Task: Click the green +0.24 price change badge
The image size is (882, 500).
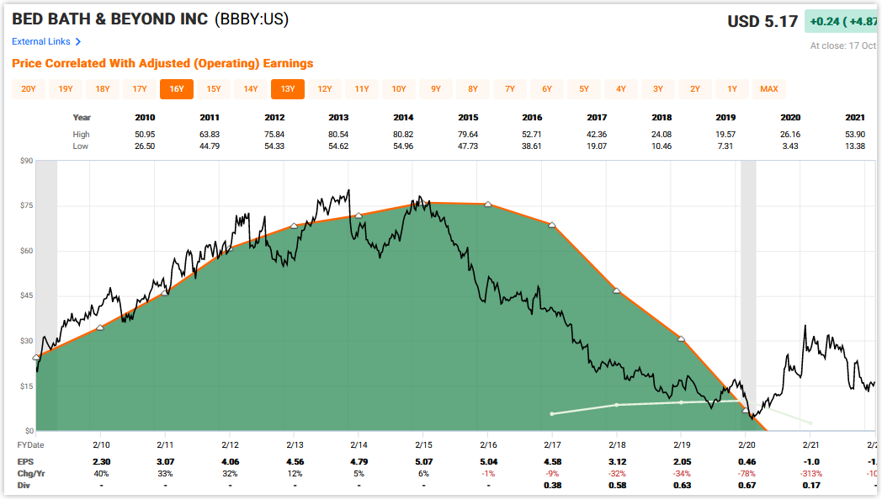Action: (842, 21)
